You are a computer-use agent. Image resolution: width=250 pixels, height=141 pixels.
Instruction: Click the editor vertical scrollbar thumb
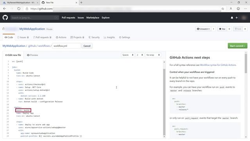point(164,102)
